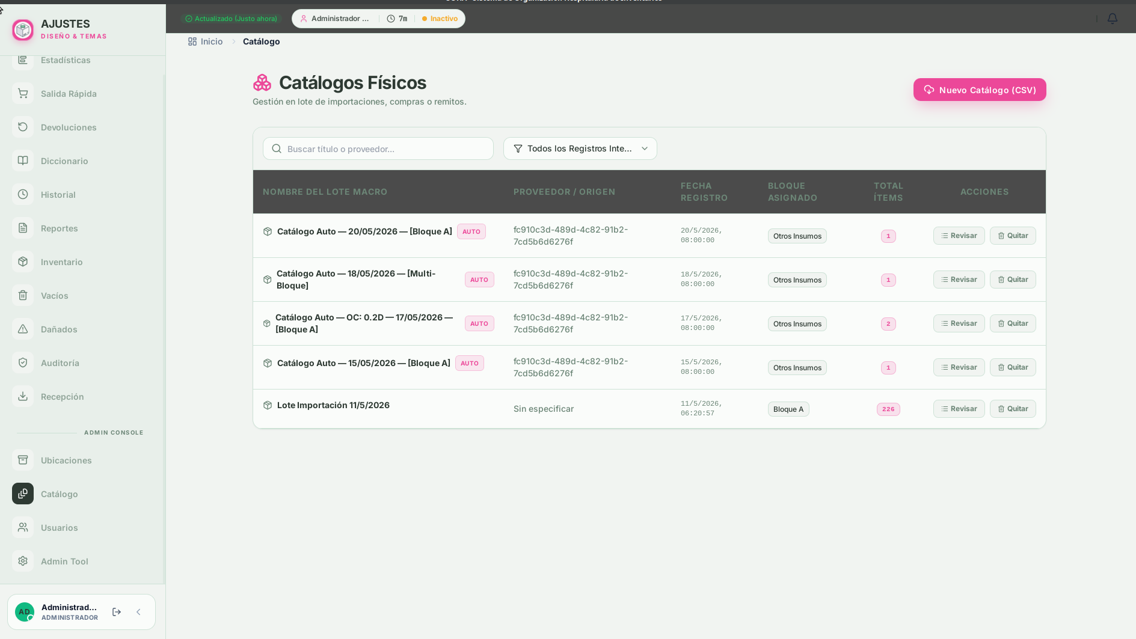Click Nuevo Catálogo (CSV) button
The width and height of the screenshot is (1136, 639).
pos(980,90)
